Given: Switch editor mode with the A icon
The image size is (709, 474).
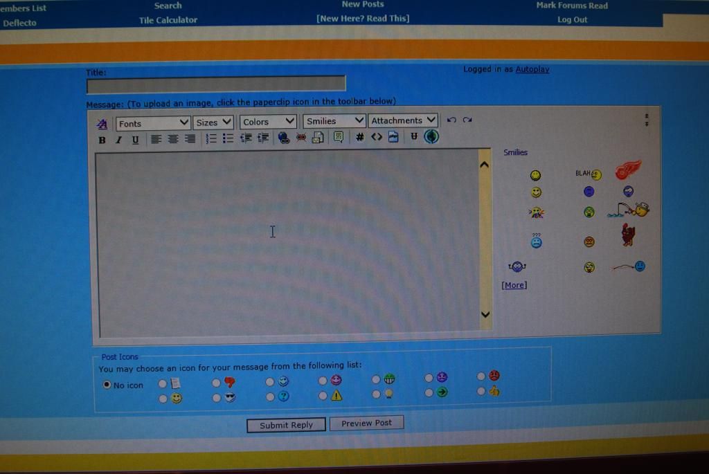Looking at the screenshot, I should (102, 124).
